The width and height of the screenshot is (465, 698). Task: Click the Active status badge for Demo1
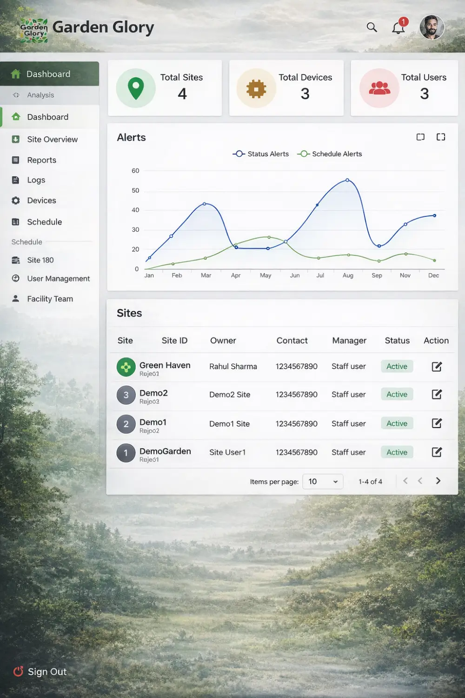pyautogui.click(x=397, y=423)
